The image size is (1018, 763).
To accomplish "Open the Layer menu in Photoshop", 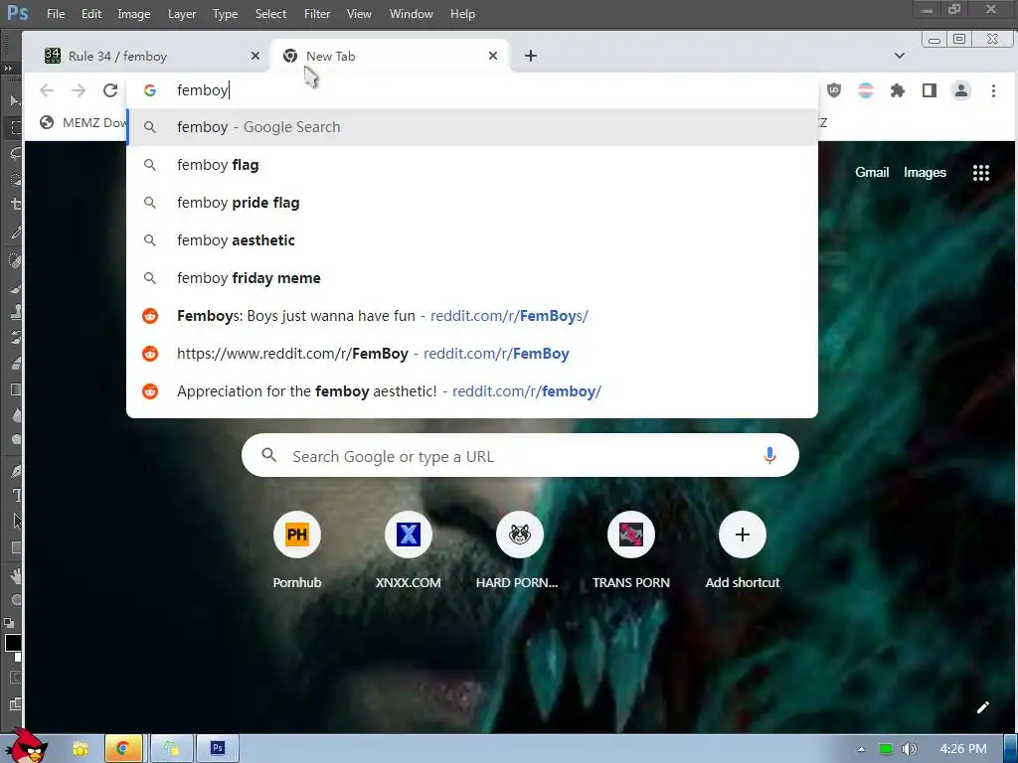I will click(x=182, y=14).
